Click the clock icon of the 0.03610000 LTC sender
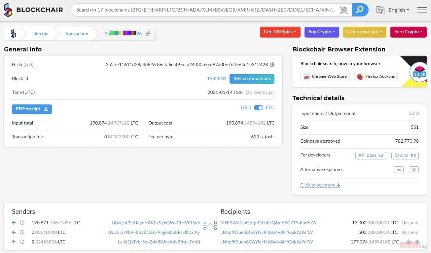 (22, 232)
